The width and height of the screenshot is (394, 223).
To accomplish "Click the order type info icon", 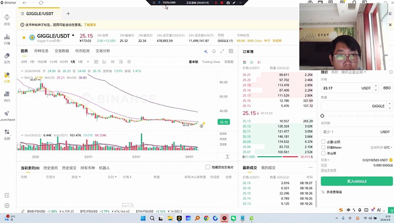I will (391, 72).
